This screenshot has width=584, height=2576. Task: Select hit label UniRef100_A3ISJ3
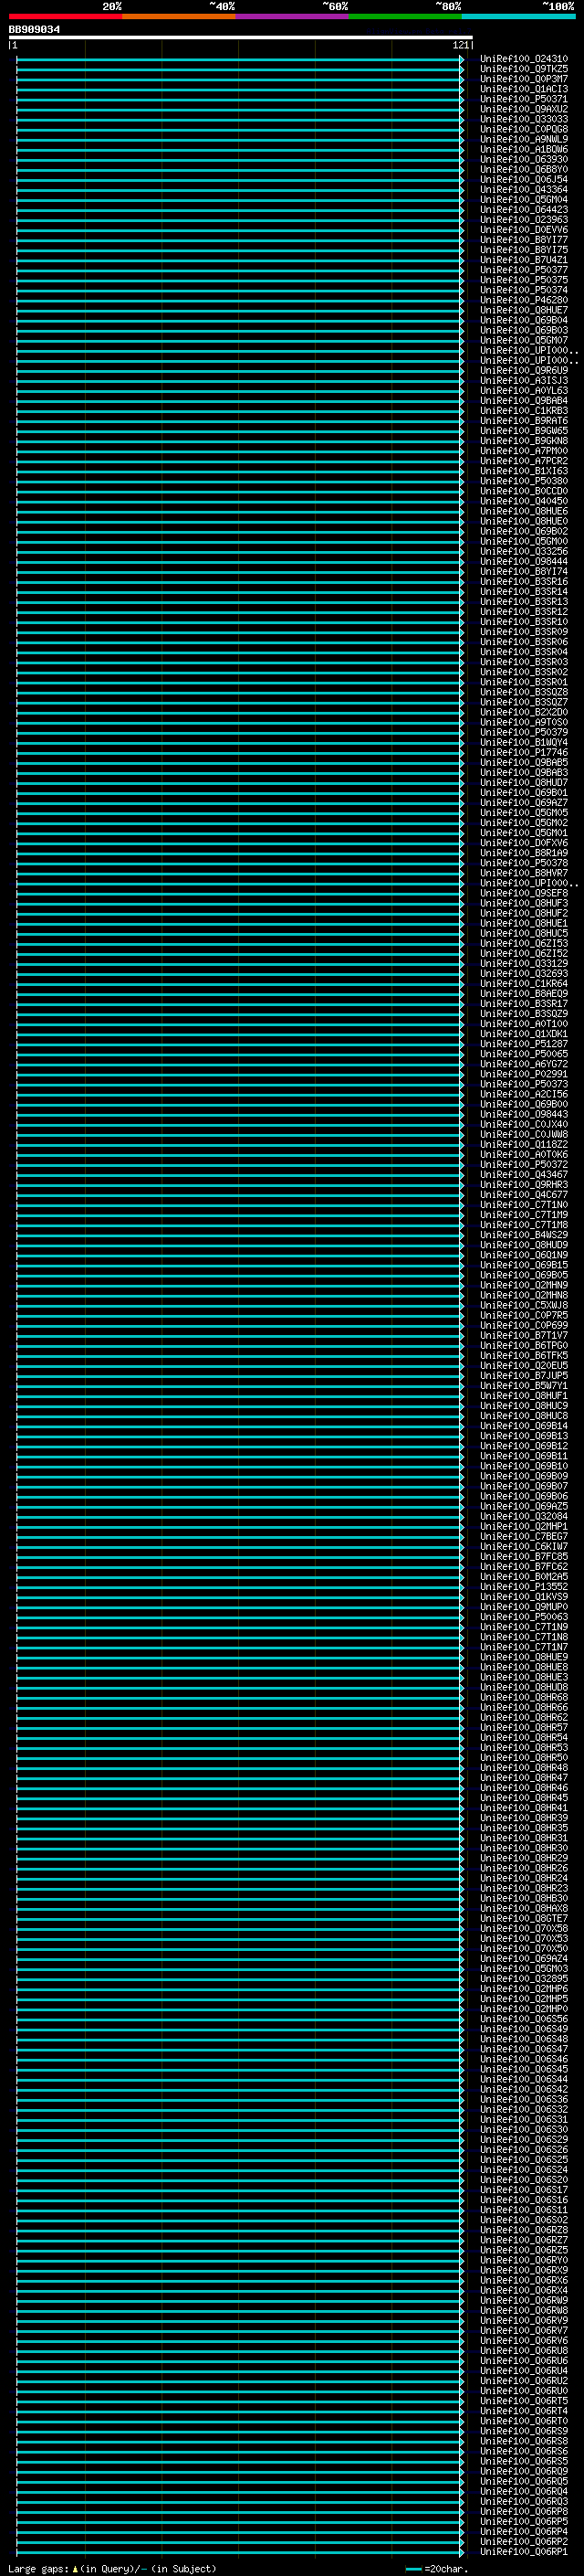click(524, 381)
